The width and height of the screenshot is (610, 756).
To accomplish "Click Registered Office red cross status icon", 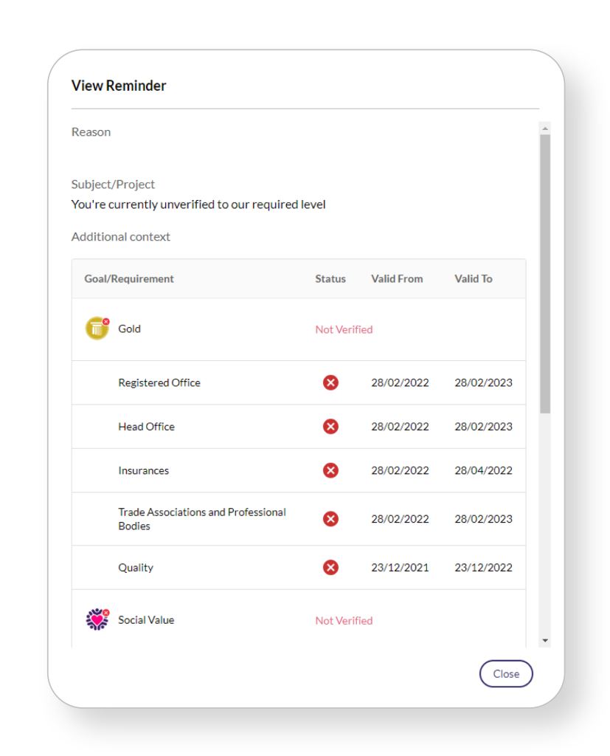I will [x=330, y=382].
